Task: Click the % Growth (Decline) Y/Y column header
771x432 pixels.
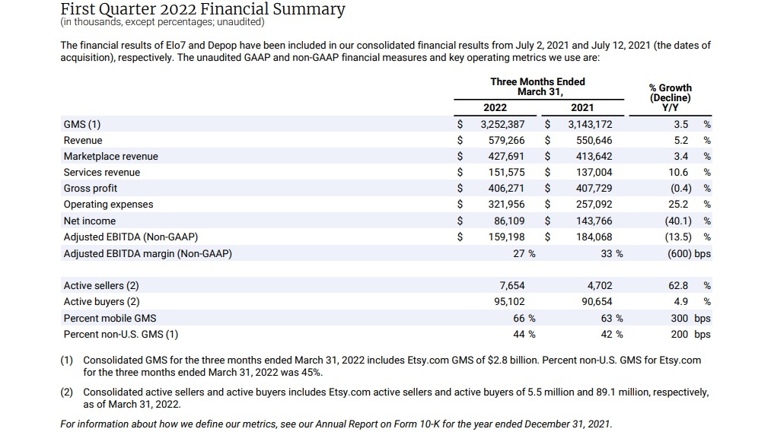Action: tap(670, 98)
